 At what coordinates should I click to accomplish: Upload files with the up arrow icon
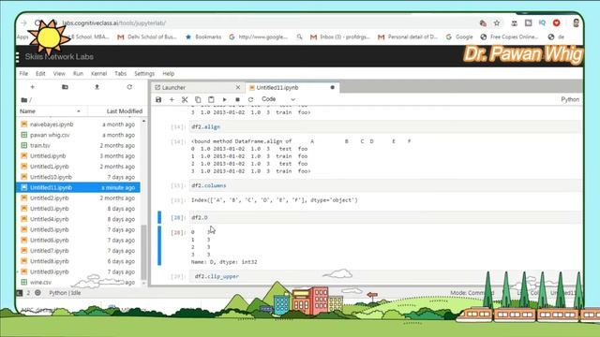97,87
